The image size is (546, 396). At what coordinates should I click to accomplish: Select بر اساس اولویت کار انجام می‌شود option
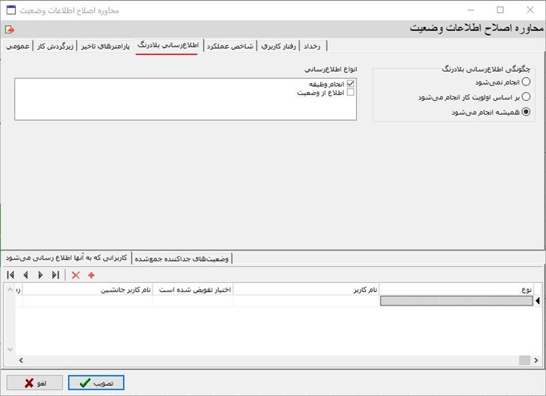[526, 97]
